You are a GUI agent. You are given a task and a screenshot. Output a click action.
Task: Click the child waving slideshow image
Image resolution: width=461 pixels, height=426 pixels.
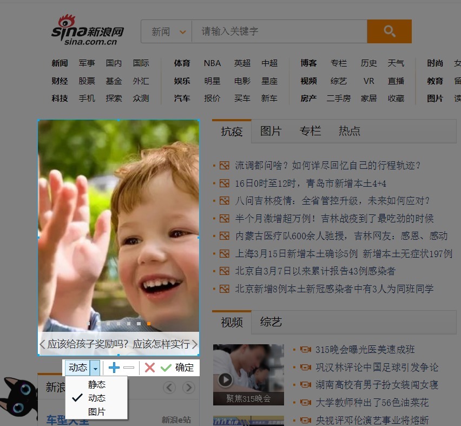tap(118, 226)
